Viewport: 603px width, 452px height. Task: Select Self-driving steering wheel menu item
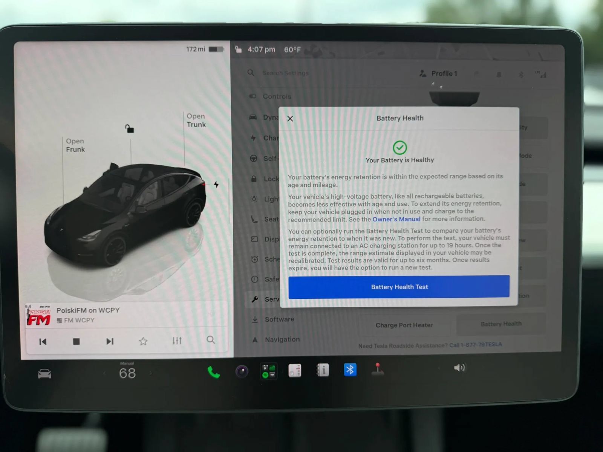[264, 158]
